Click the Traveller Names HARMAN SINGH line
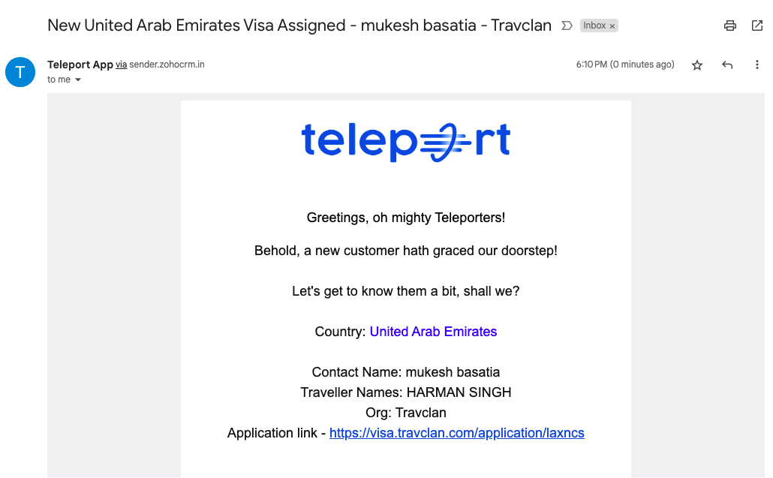 [406, 392]
